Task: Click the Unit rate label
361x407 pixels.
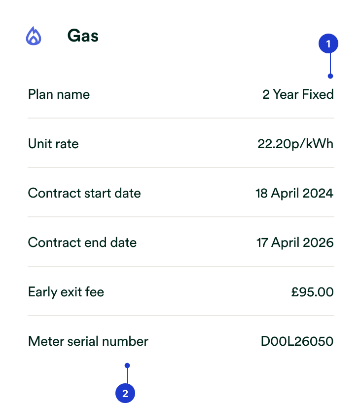Action: (53, 144)
